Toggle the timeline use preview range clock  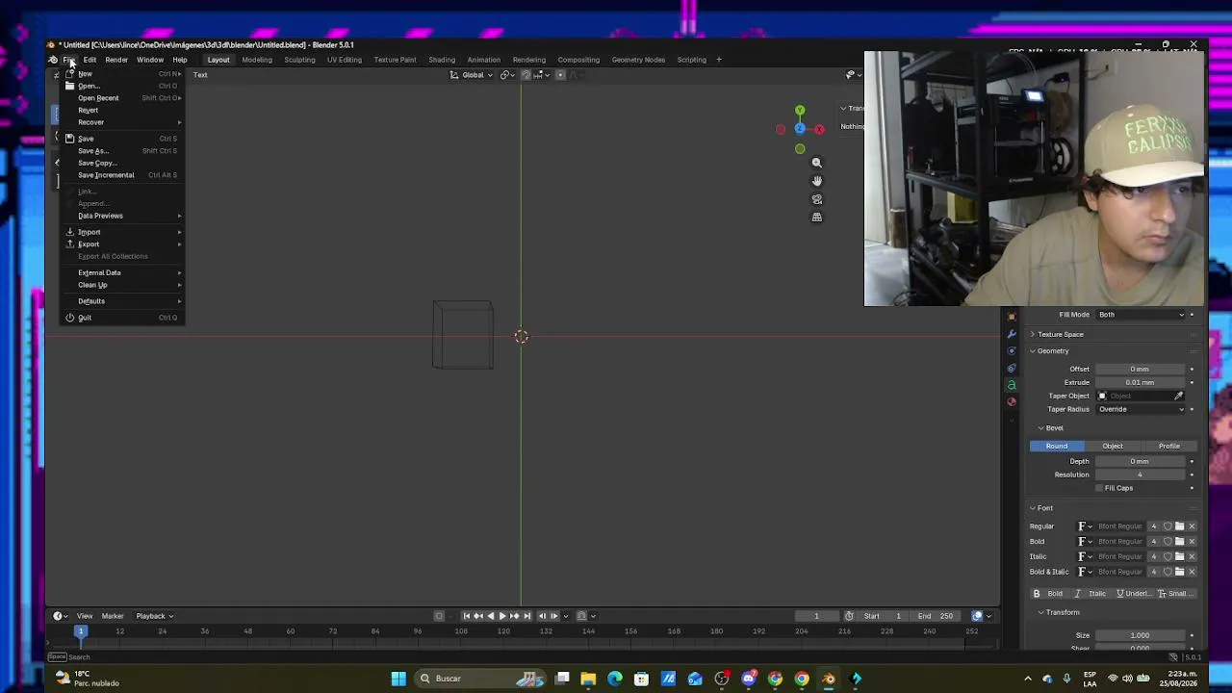(849, 616)
